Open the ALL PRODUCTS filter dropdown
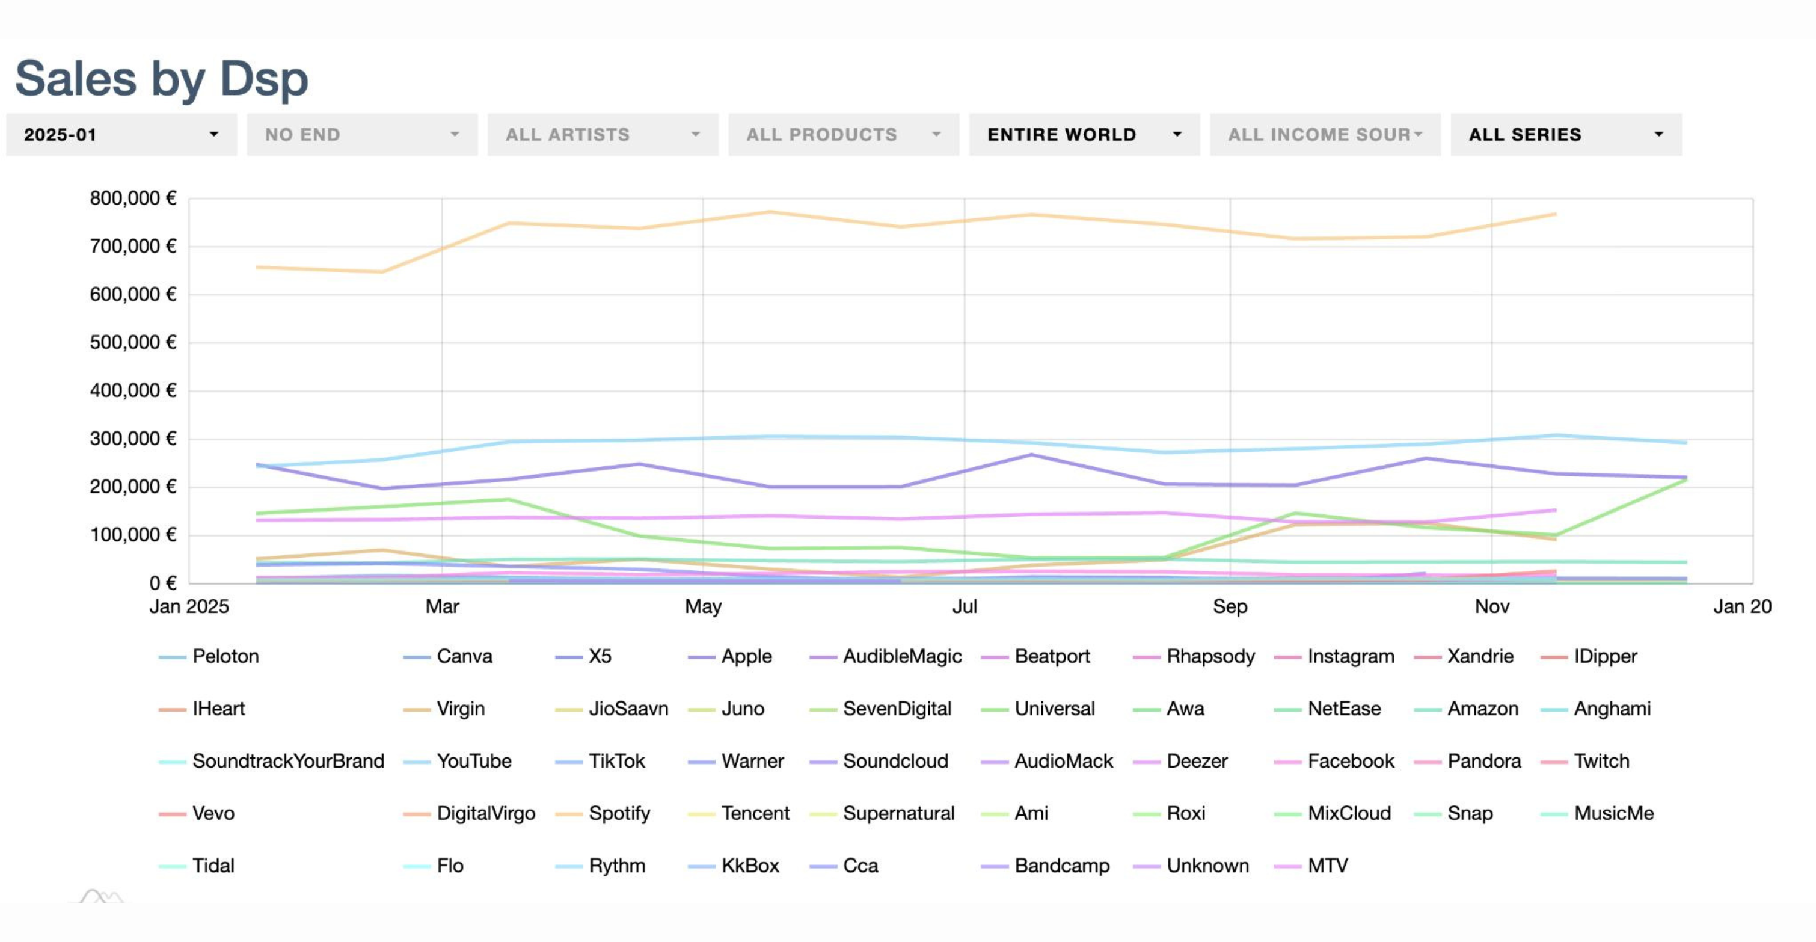 tap(843, 134)
